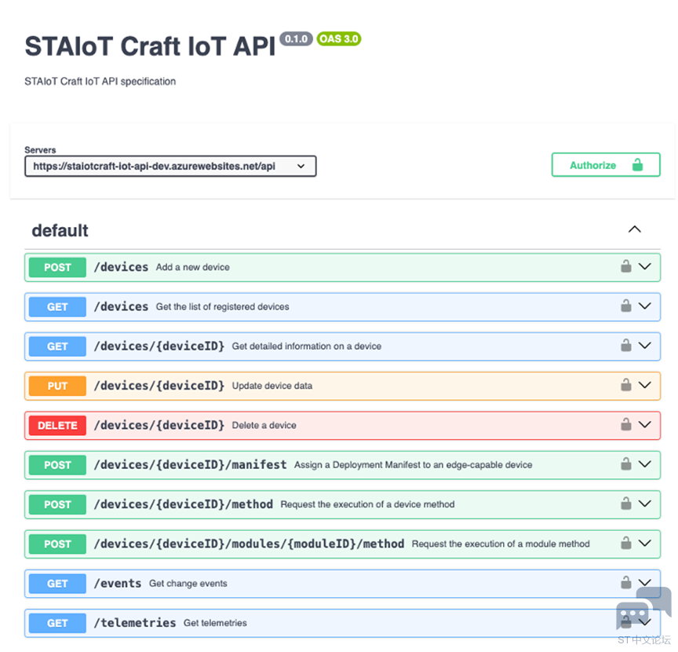Click lock icon on /events row

(625, 582)
